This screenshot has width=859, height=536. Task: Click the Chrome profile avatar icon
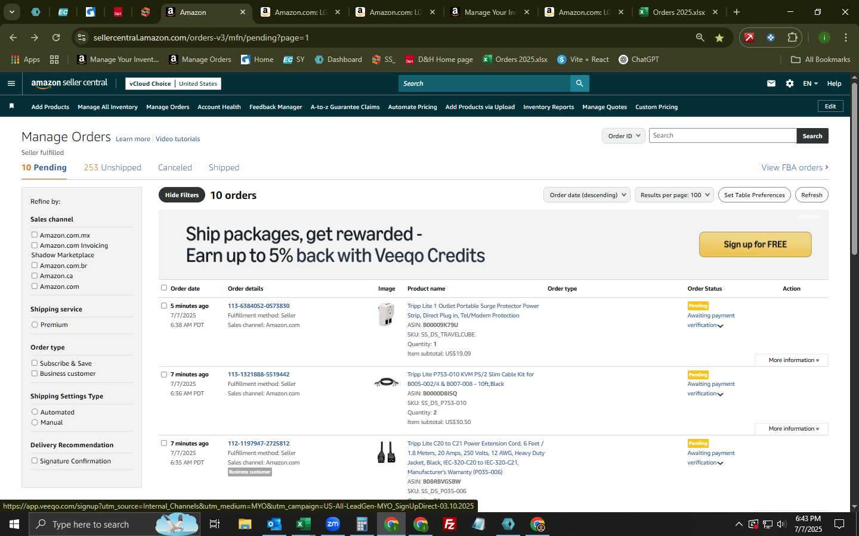pyautogui.click(x=824, y=38)
